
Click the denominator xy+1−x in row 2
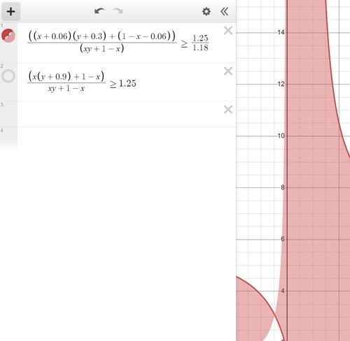click(x=66, y=89)
